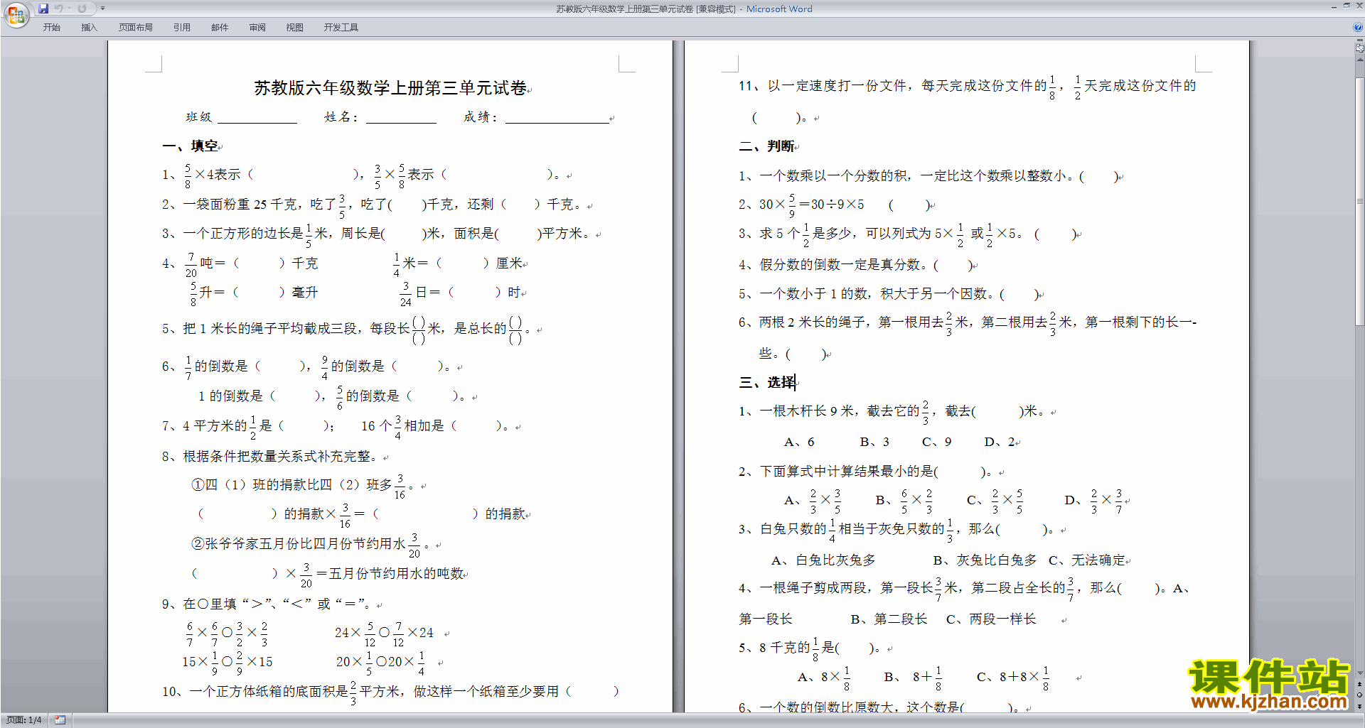
Task: Redo the last action
Action: click(82, 9)
